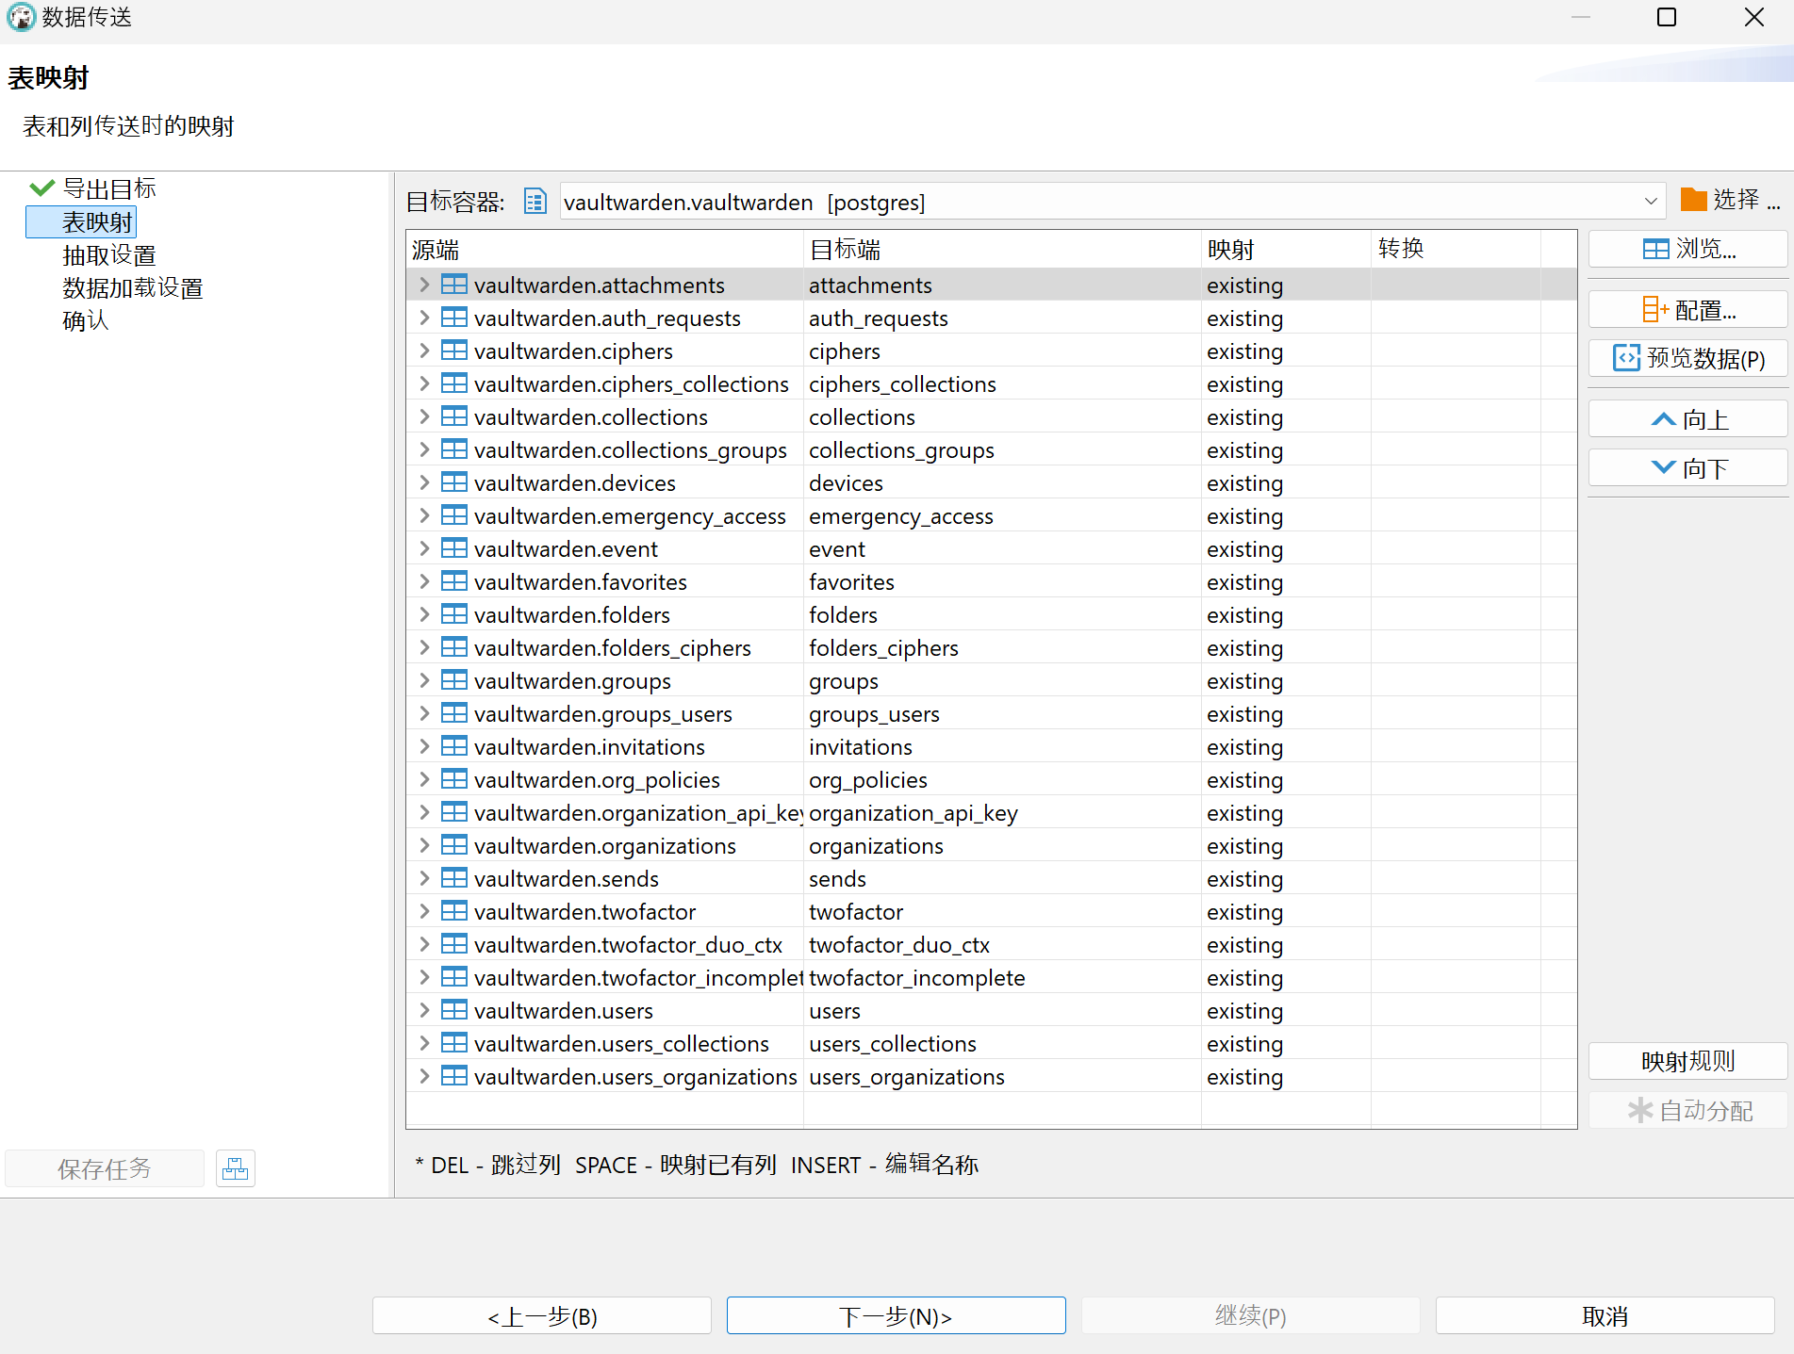Go to the 数据加载设置 wizard step
The height and width of the screenshot is (1354, 1794).
[x=132, y=288]
